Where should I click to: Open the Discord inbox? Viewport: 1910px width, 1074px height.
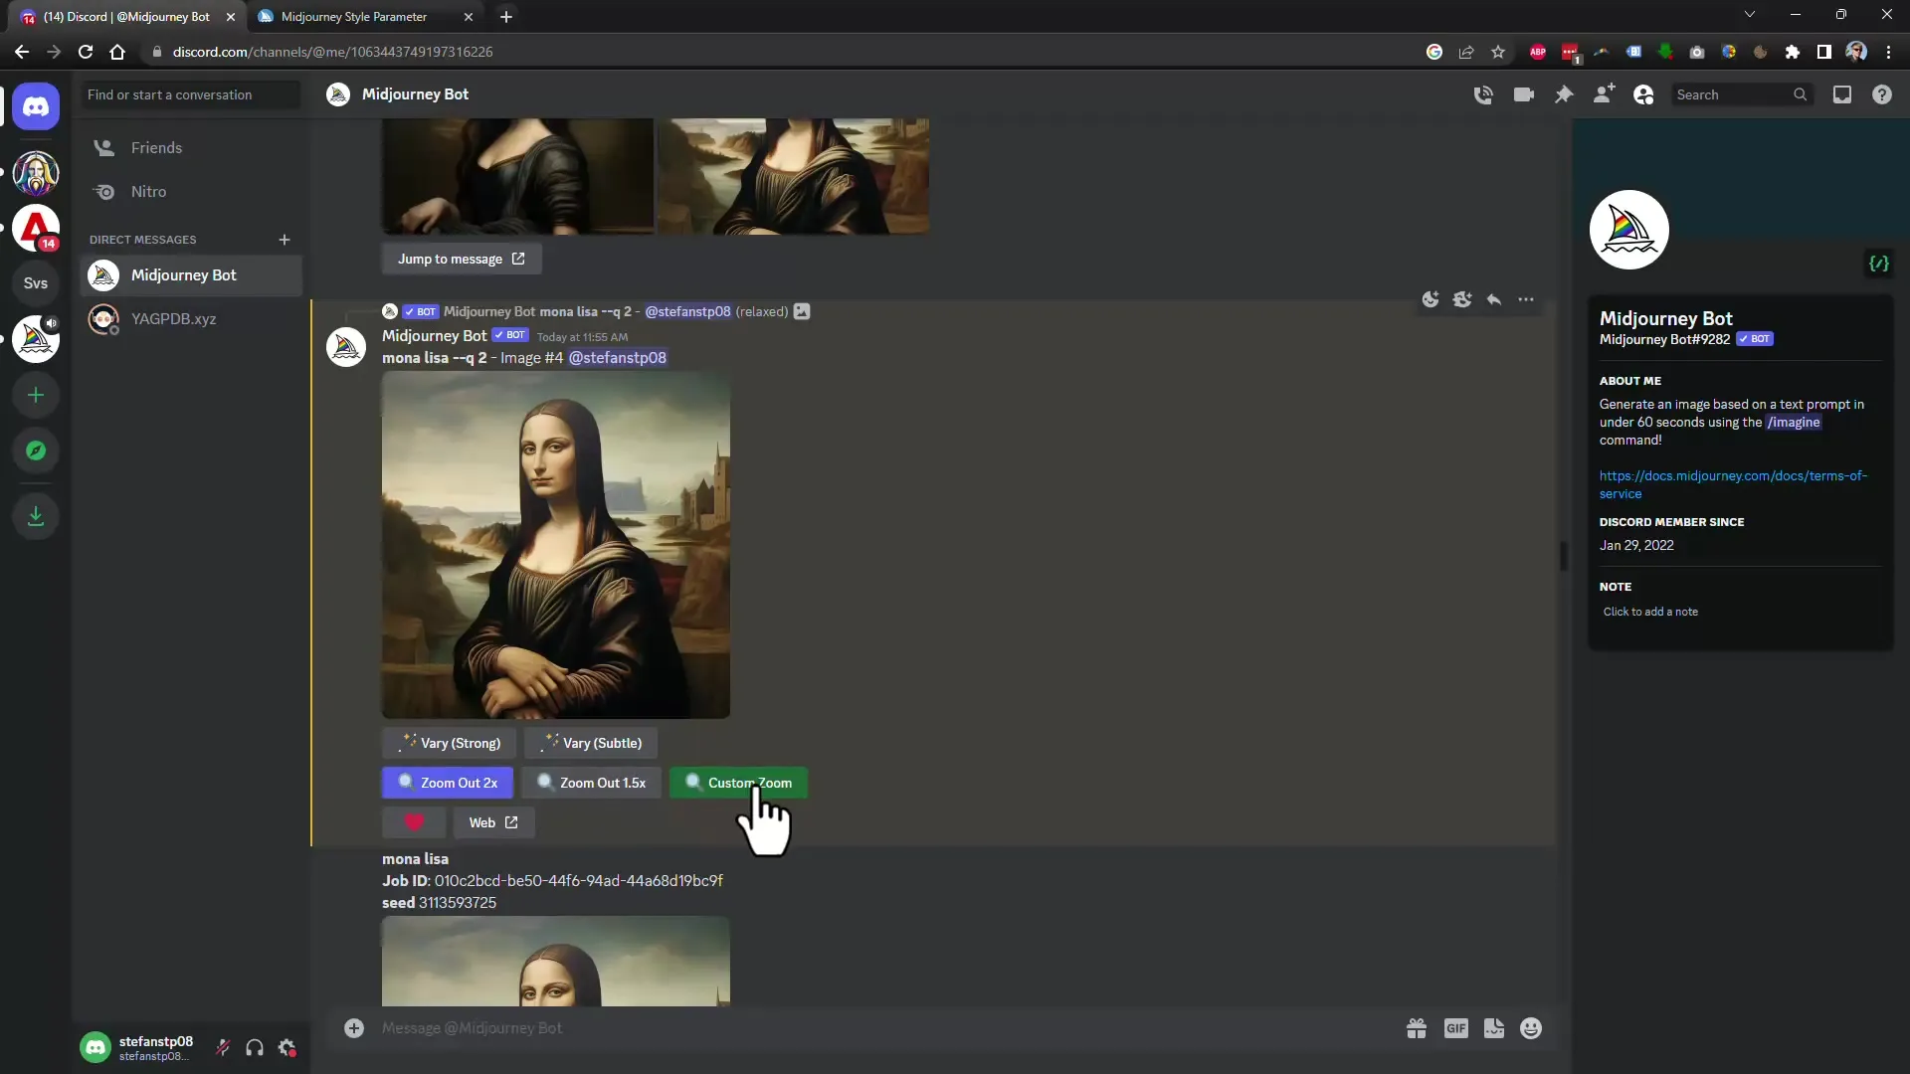tap(1842, 94)
